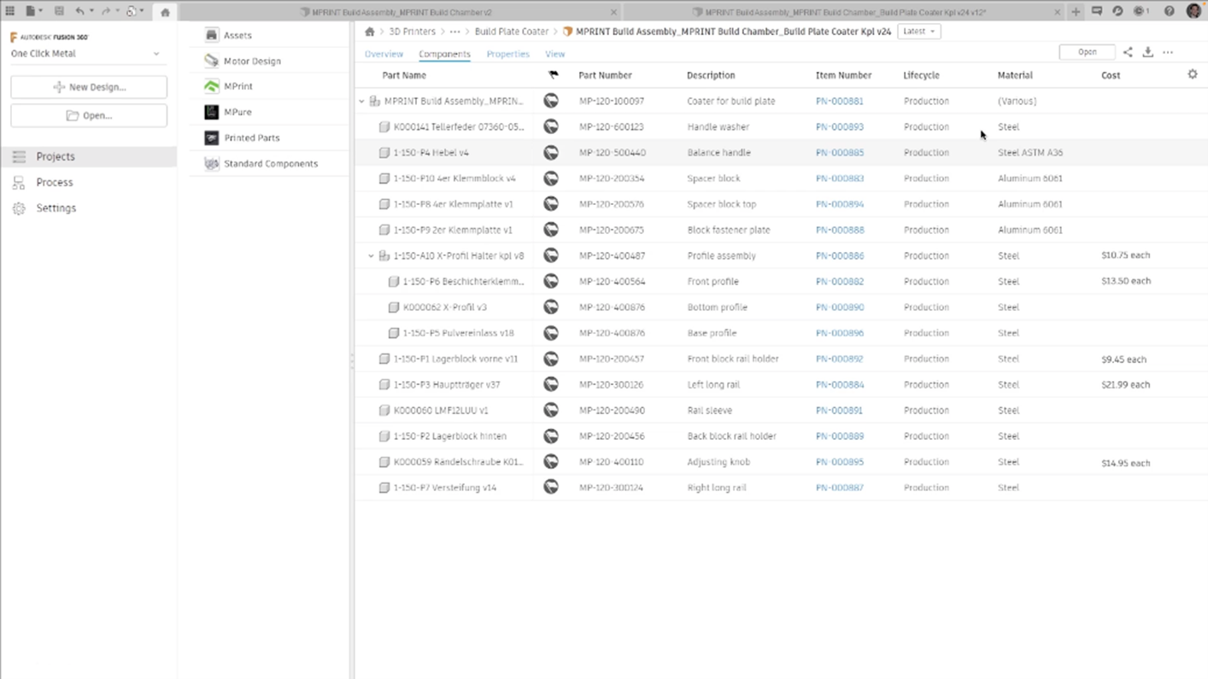Switch to the View tab

[554, 54]
